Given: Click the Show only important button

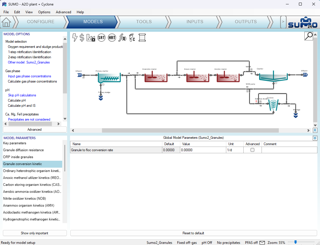Looking at the screenshot, I should (x=35, y=233).
